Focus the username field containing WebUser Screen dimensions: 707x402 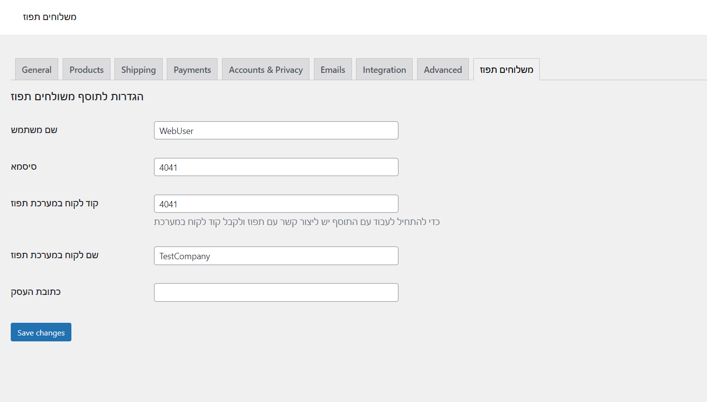276,131
